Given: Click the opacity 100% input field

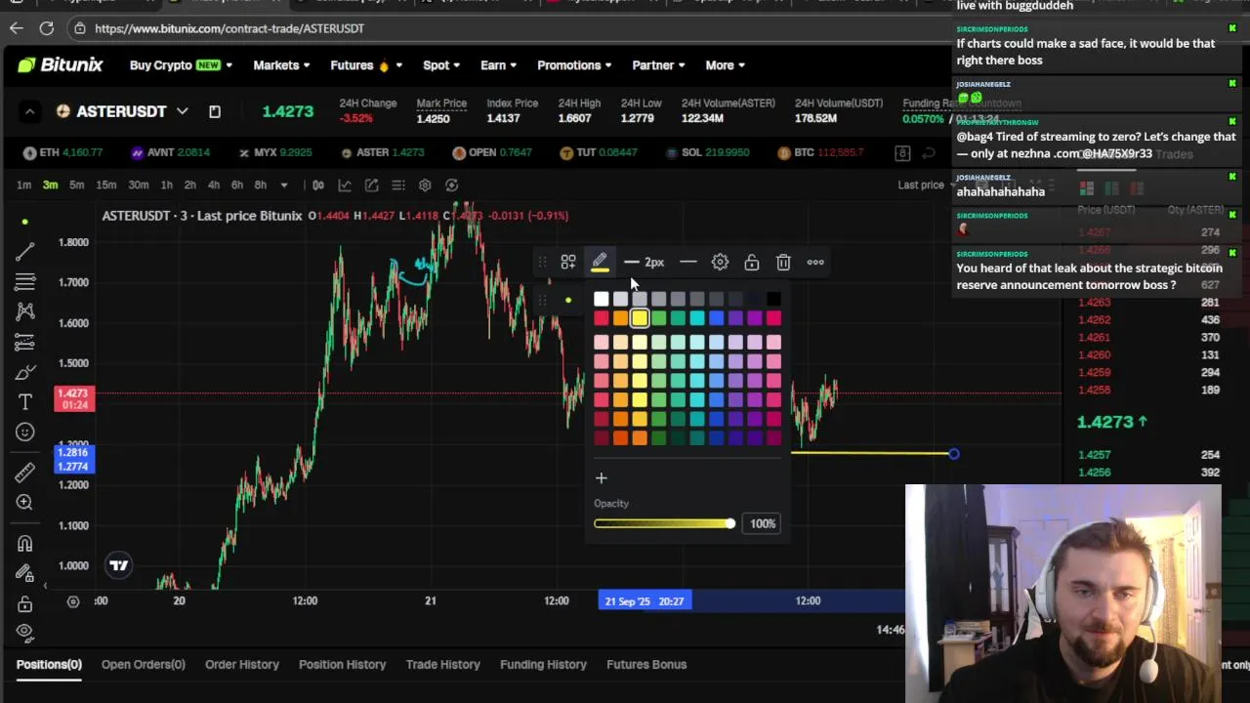Looking at the screenshot, I should coord(763,524).
